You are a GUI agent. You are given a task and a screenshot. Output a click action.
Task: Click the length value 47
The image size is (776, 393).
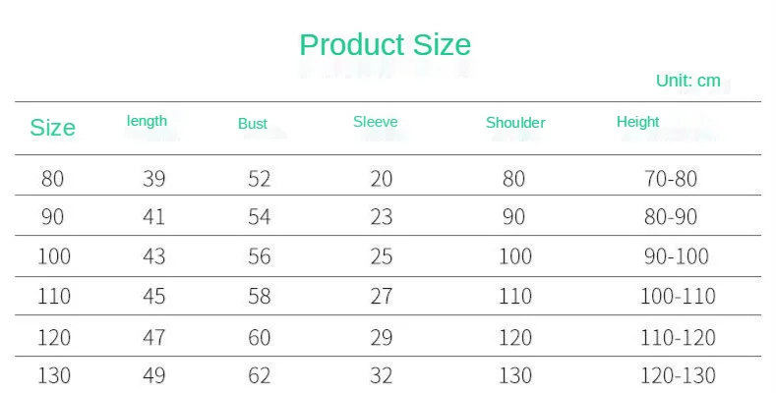pyautogui.click(x=153, y=337)
